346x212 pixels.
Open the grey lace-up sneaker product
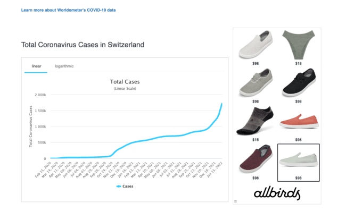coord(256,82)
